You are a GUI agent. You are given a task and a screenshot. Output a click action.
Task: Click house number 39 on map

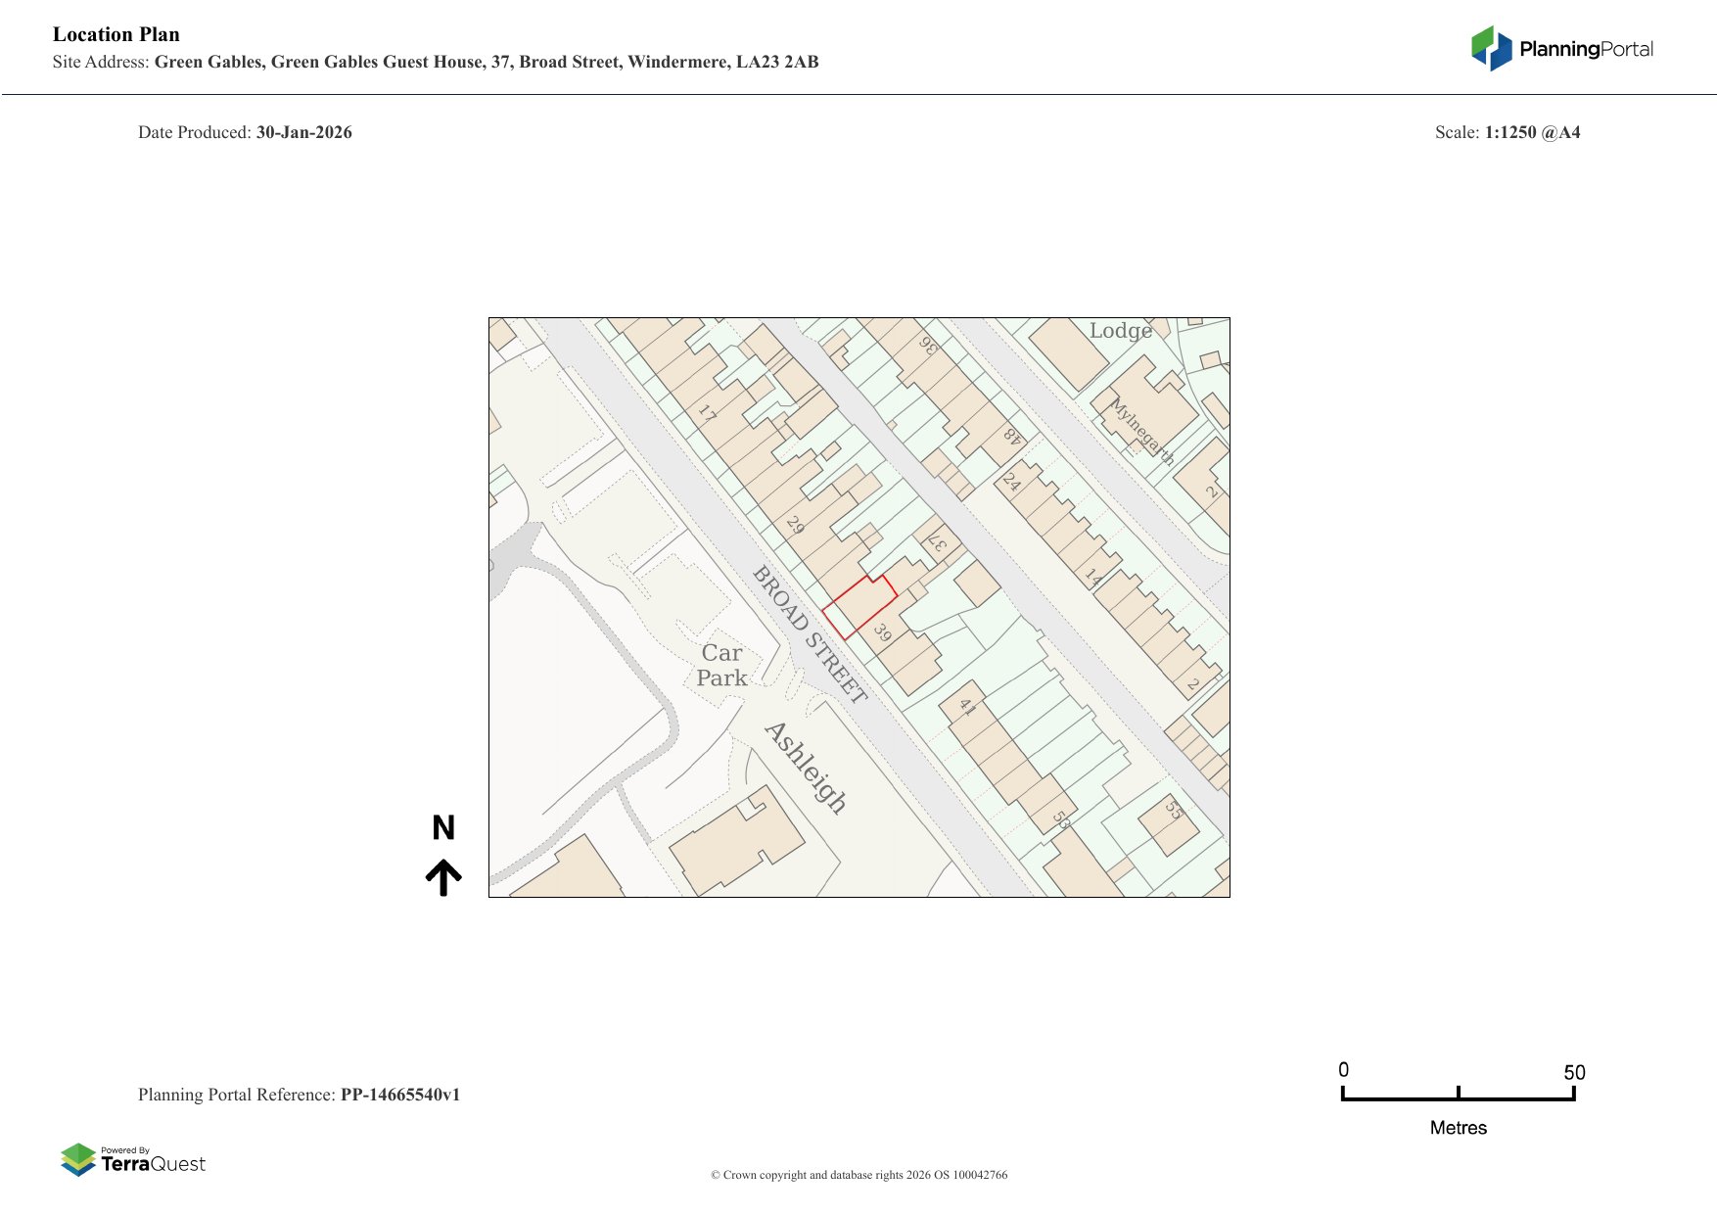click(x=883, y=632)
